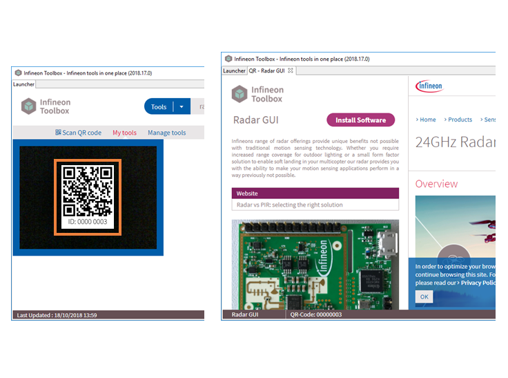
Task: Click Radar GUI status bar label
Action: [x=245, y=314]
